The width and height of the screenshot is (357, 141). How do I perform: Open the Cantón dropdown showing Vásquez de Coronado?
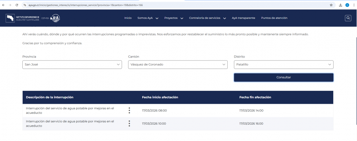pyautogui.click(x=178, y=64)
